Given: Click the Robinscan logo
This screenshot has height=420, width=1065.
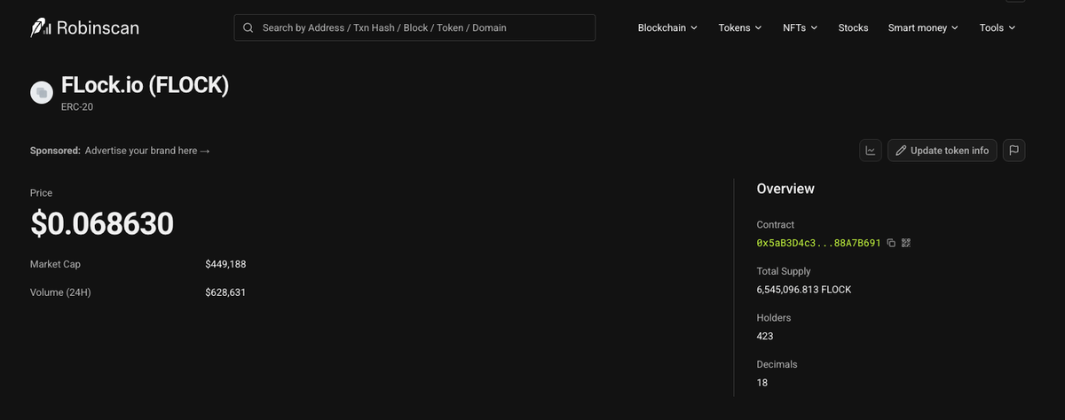Looking at the screenshot, I should [84, 27].
